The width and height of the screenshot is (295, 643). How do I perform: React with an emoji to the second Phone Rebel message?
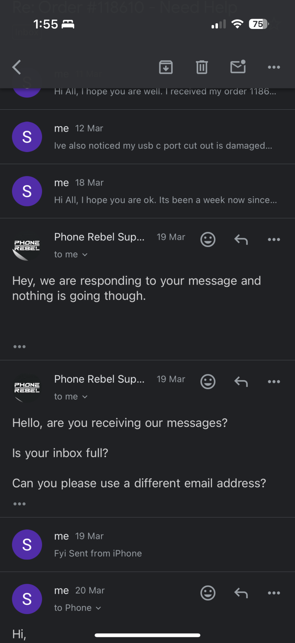(208, 382)
